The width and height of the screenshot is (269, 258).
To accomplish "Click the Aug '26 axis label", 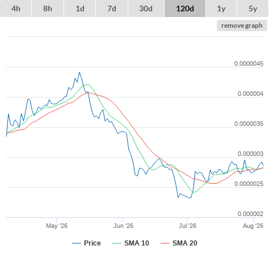I will [x=253, y=226].
